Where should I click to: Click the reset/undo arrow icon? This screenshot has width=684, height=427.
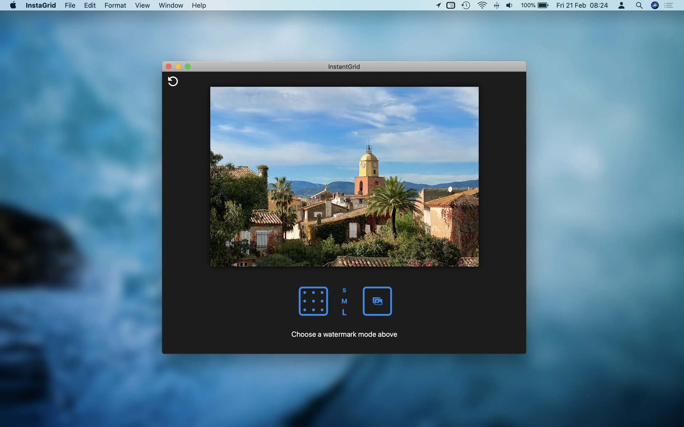coord(172,81)
